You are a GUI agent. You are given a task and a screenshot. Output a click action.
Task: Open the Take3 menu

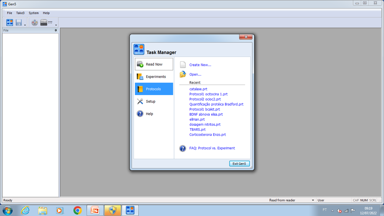20,13
